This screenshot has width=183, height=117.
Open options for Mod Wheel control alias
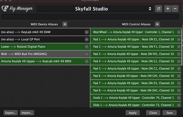[179, 32]
